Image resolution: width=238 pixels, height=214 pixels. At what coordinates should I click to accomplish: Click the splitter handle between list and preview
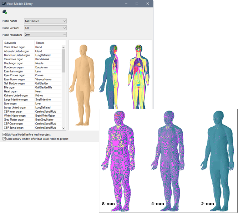click(x=67, y=85)
